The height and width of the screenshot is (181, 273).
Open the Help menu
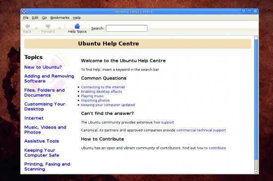[x=76, y=18]
